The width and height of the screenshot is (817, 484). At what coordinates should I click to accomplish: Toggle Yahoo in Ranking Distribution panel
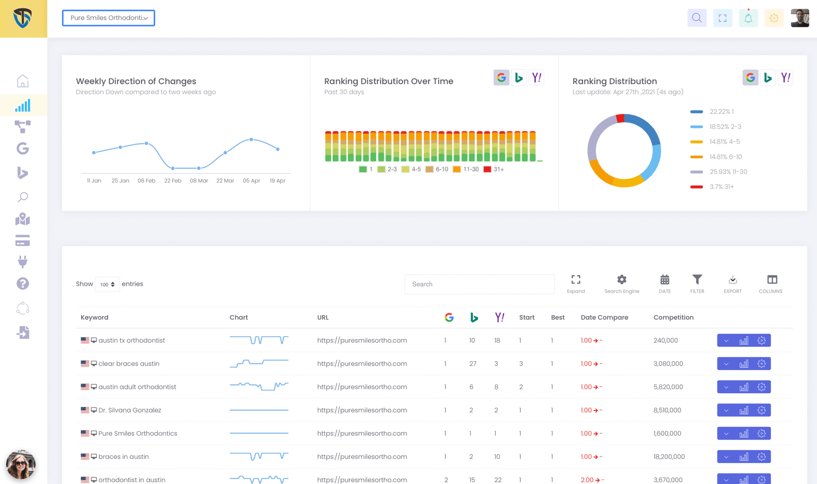point(785,78)
